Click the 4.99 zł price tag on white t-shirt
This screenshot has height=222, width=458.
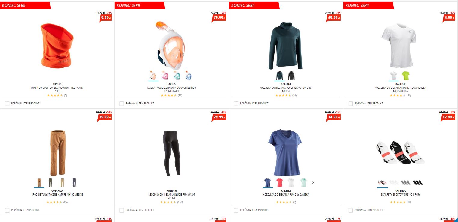pos(447,18)
